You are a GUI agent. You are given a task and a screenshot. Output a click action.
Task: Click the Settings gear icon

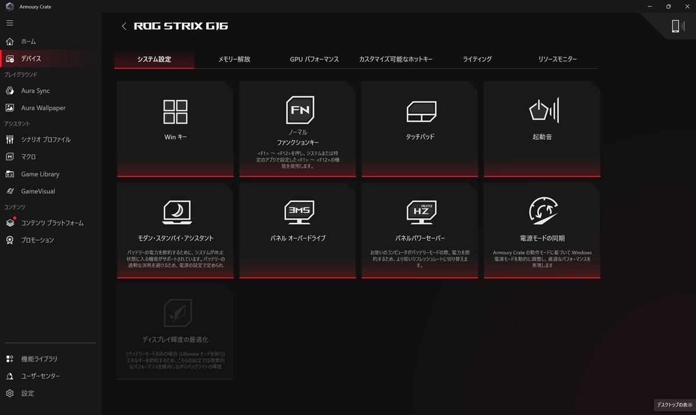click(x=9, y=393)
